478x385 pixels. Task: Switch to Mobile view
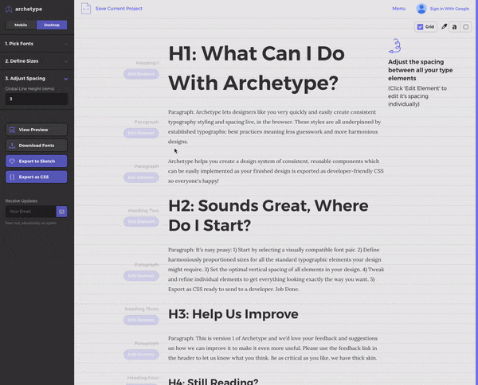[x=21, y=25]
